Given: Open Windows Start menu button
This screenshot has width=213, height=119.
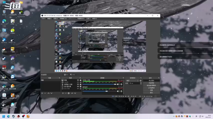Looking at the screenshot, I should [4, 116].
